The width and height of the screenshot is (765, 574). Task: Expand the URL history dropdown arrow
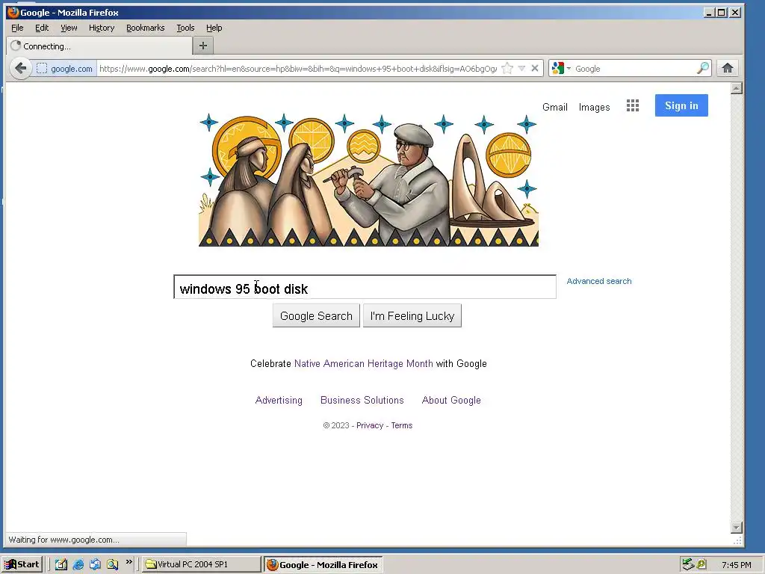coord(521,68)
